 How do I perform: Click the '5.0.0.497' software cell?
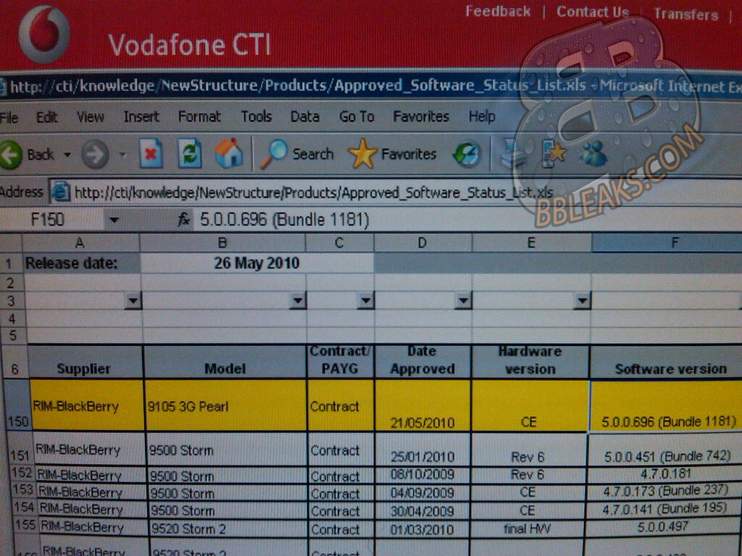point(662,527)
